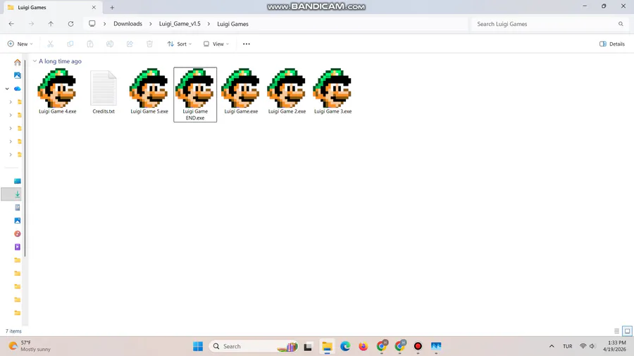Add a new File Explorer tab
Screen dimensions: 634x356
click(x=112, y=7)
